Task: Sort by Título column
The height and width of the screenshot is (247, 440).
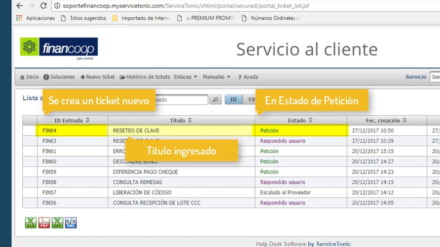Action: click(181, 120)
